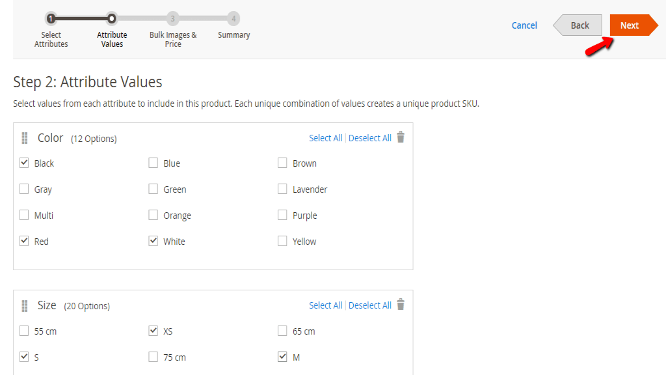
Task: Click the step 1 Select Attributes circle
Action: click(x=51, y=20)
